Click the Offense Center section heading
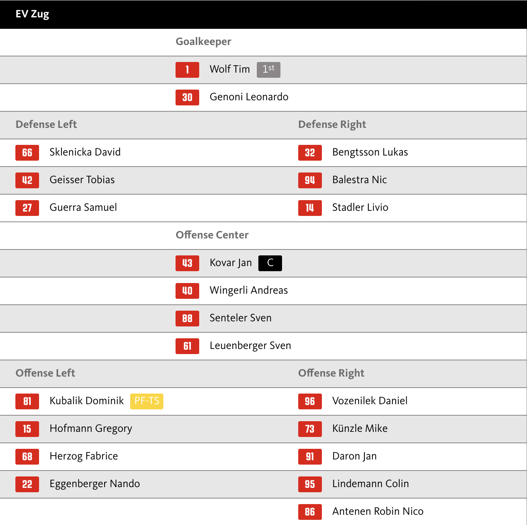The image size is (527, 525). coord(212,235)
